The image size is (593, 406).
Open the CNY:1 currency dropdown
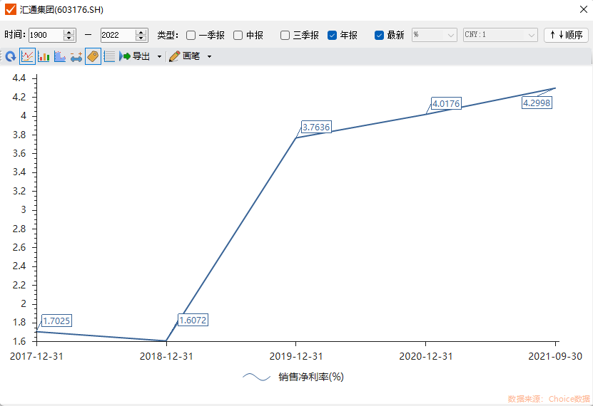click(x=500, y=35)
